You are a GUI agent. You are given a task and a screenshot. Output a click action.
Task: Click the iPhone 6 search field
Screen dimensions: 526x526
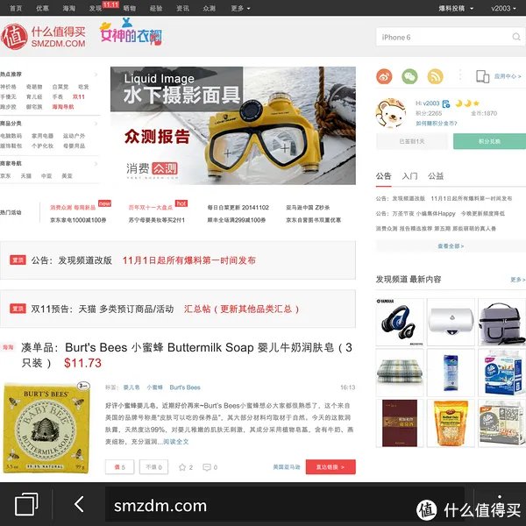(450, 37)
